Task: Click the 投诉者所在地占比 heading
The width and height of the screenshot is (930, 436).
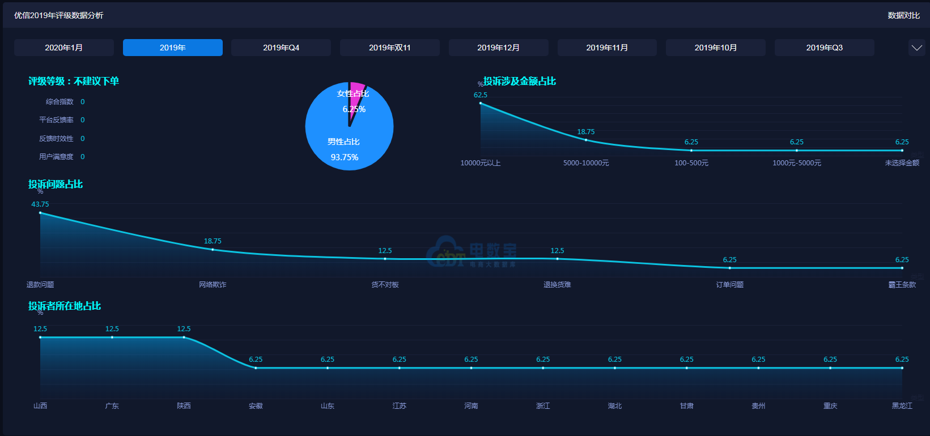Action: [65, 306]
